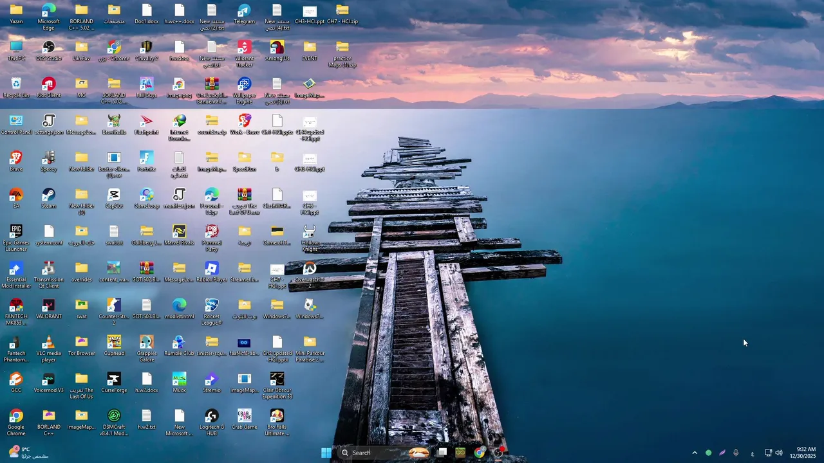Open the Telegram desktop shortcut
Viewport: 824px width, 463px height.
tap(244, 14)
